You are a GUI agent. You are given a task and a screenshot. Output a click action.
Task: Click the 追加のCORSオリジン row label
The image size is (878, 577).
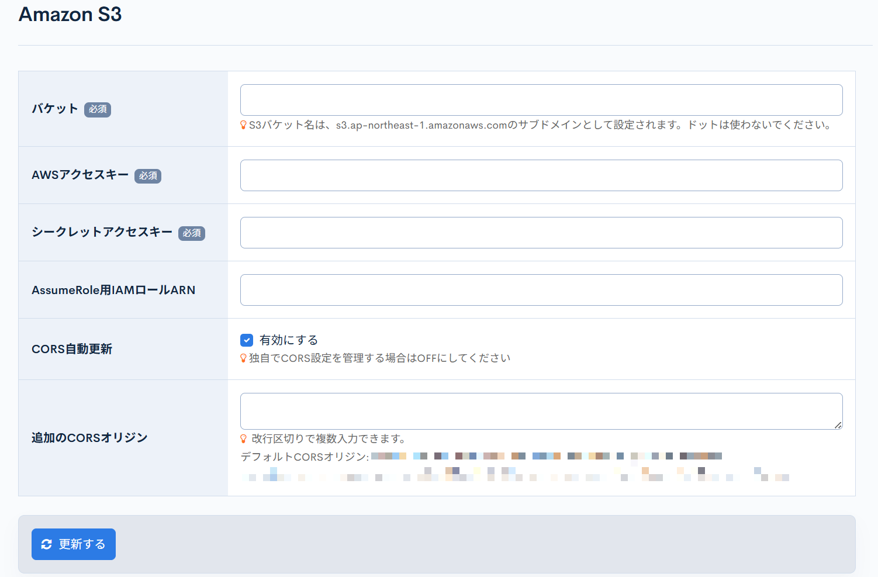[89, 437]
